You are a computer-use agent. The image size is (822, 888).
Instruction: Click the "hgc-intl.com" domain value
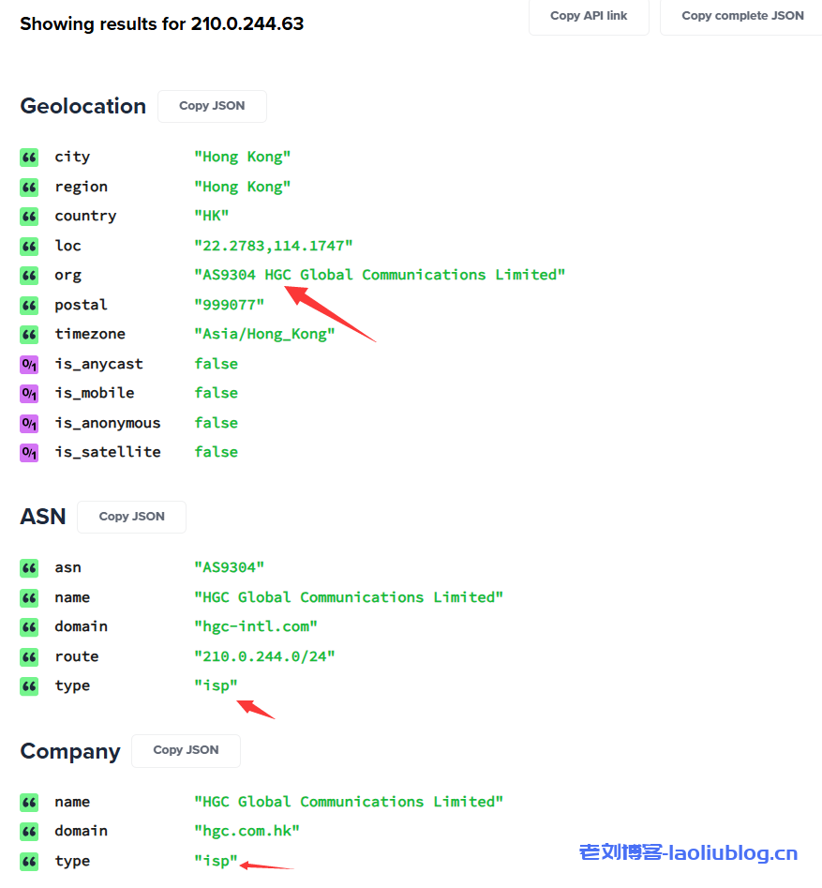[x=255, y=626]
